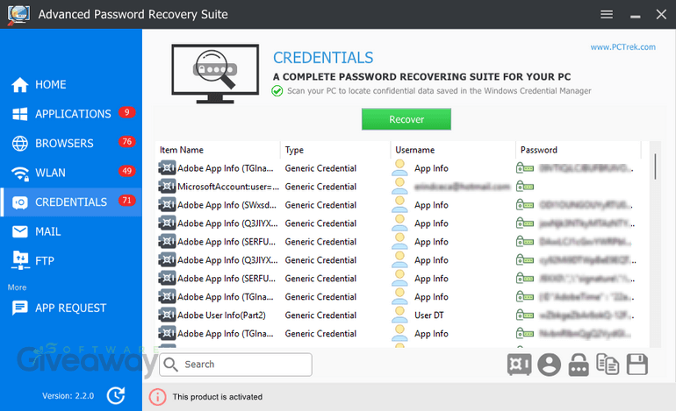Click the envelope Mail icon

click(x=20, y=231)
